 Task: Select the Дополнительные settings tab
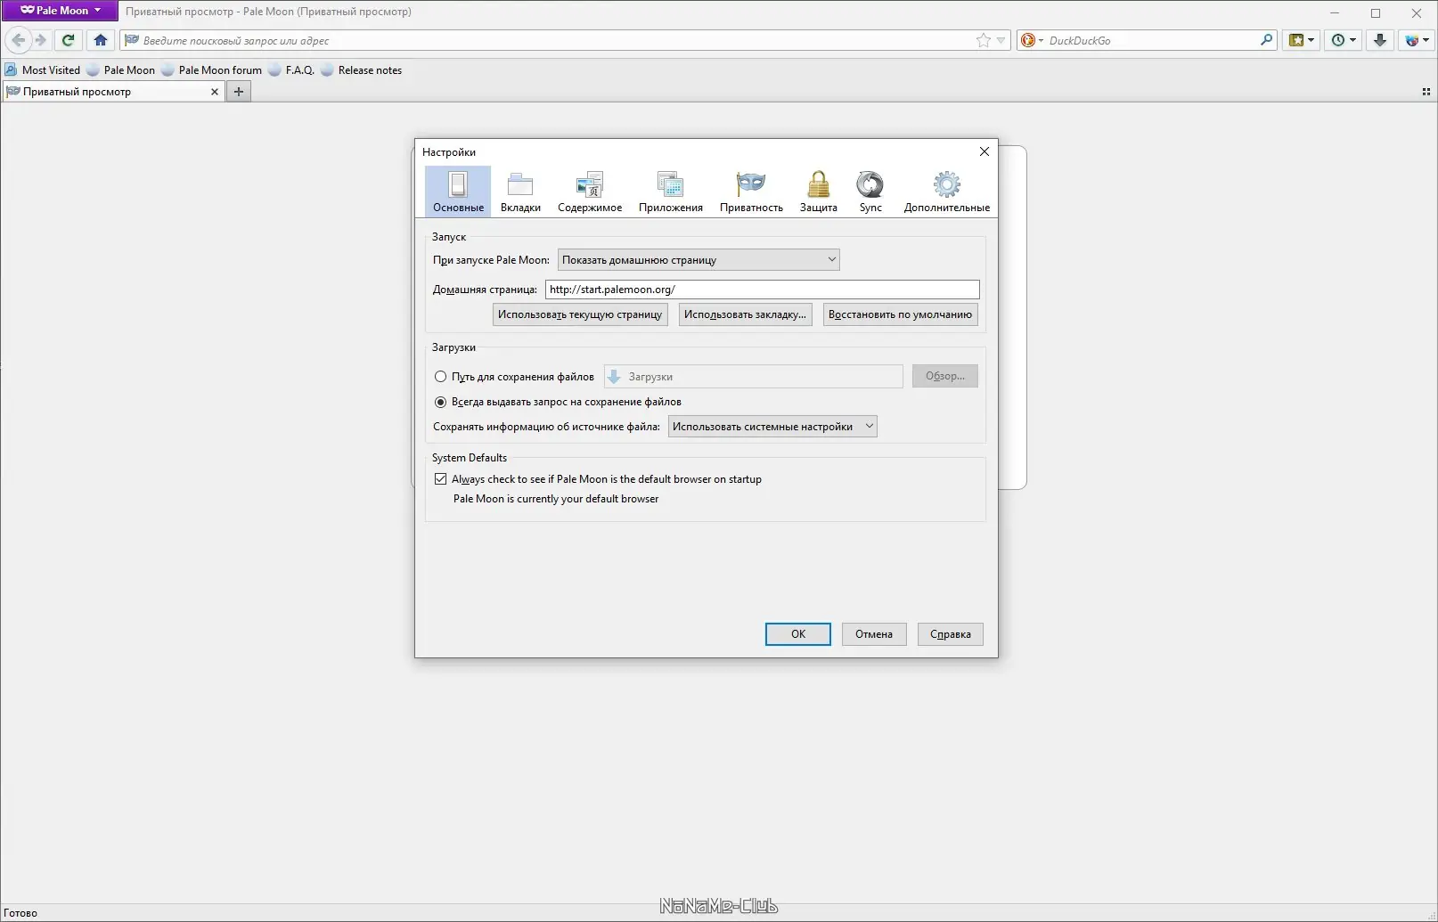(x=946, y=192)
